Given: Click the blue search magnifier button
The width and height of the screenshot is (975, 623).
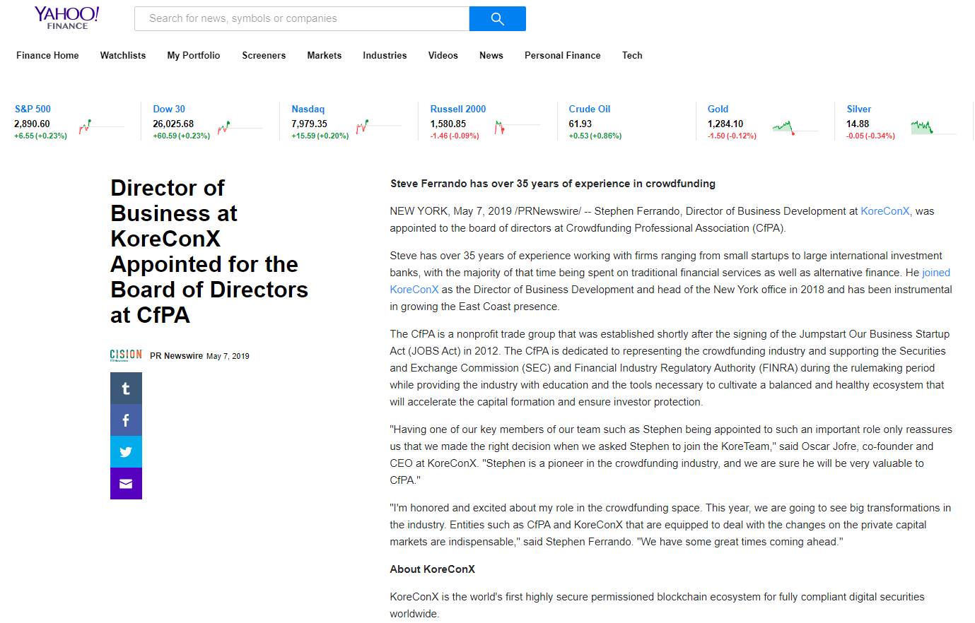Looking at the screenshot, I should [497, 18].
